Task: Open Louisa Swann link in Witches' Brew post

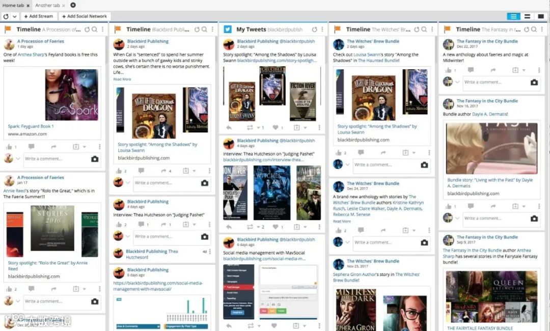Action: pyautogui.click(x=367, y=54)
